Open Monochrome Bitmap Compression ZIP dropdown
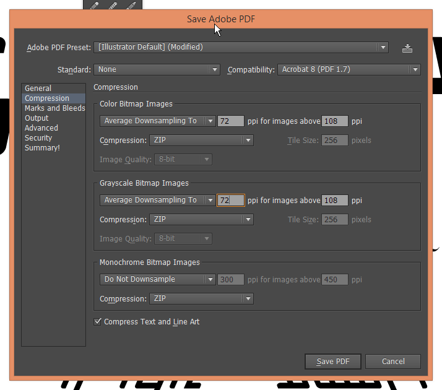The height and width of the screenshot is (390, 442). coord(201,298)
